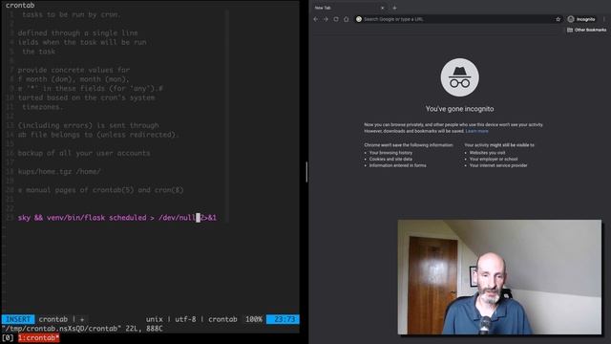Close the New Tab tab
The height and width of the screenshot is (344, 611).
[382, 8]
